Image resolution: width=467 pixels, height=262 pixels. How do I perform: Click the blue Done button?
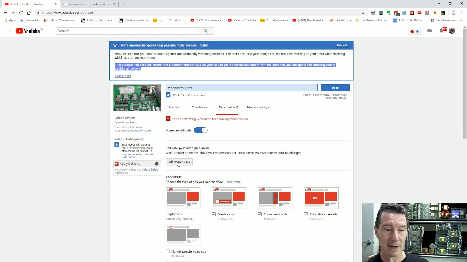pos(335,88)
